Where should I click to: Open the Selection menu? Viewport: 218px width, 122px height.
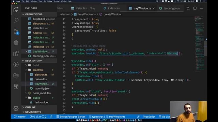coord(33,1)
